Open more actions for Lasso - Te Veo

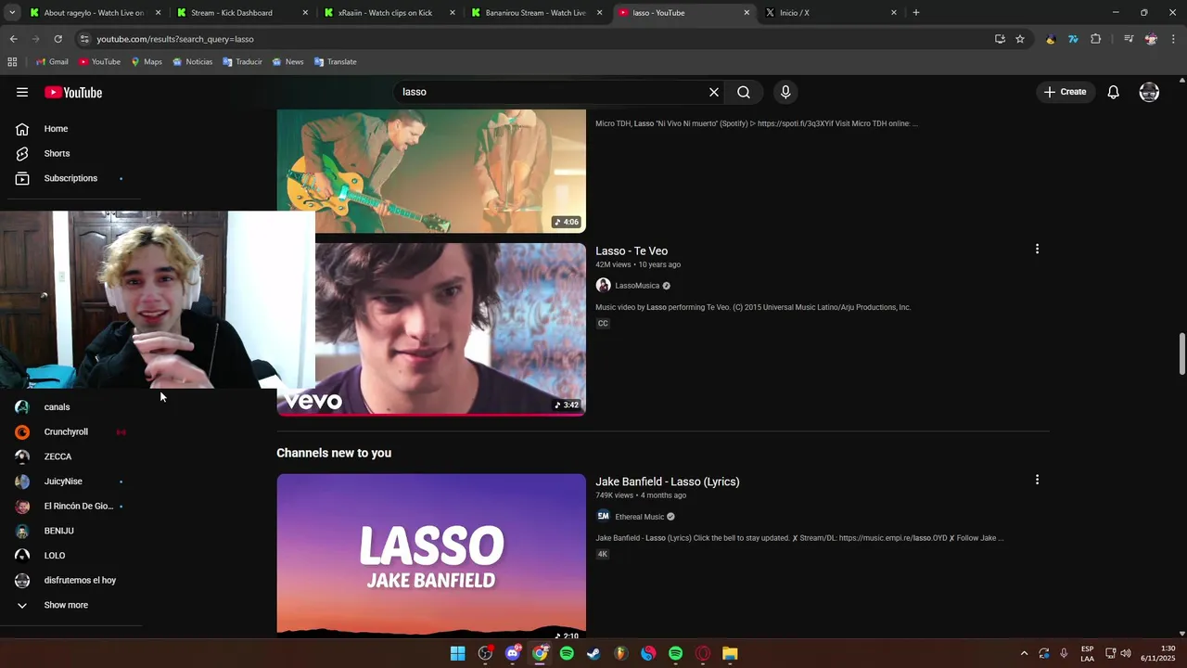point(1037,249)
